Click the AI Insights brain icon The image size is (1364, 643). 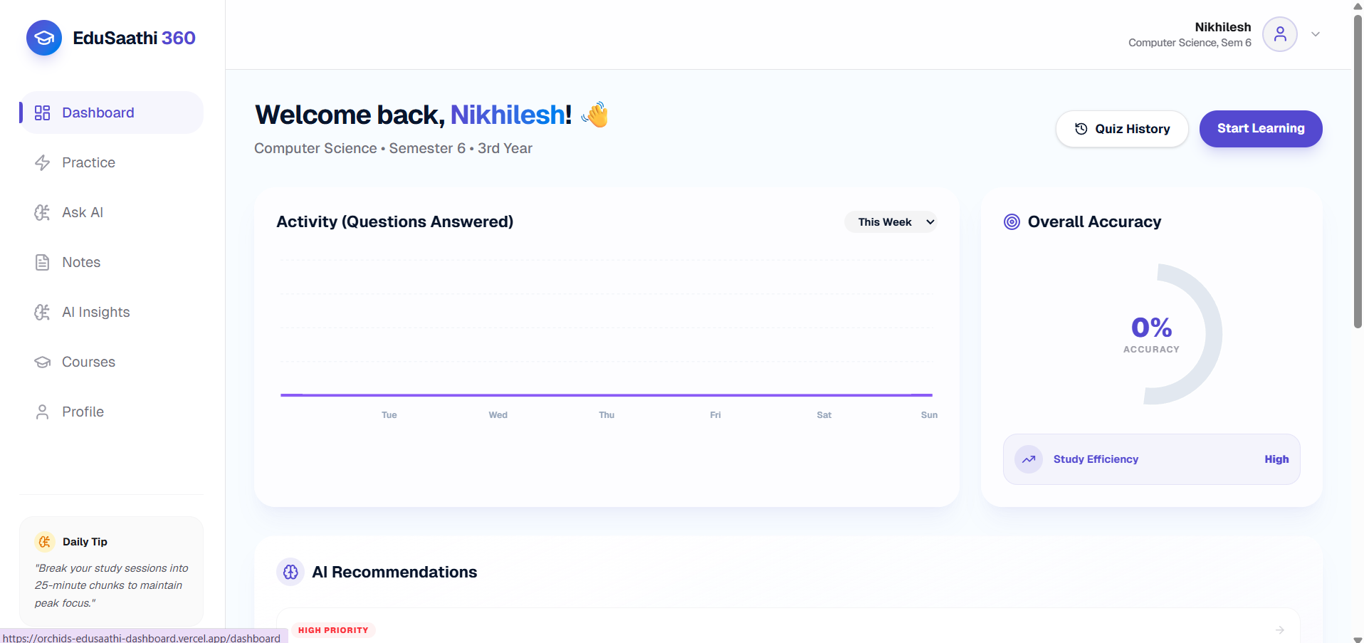click(43, 312)
